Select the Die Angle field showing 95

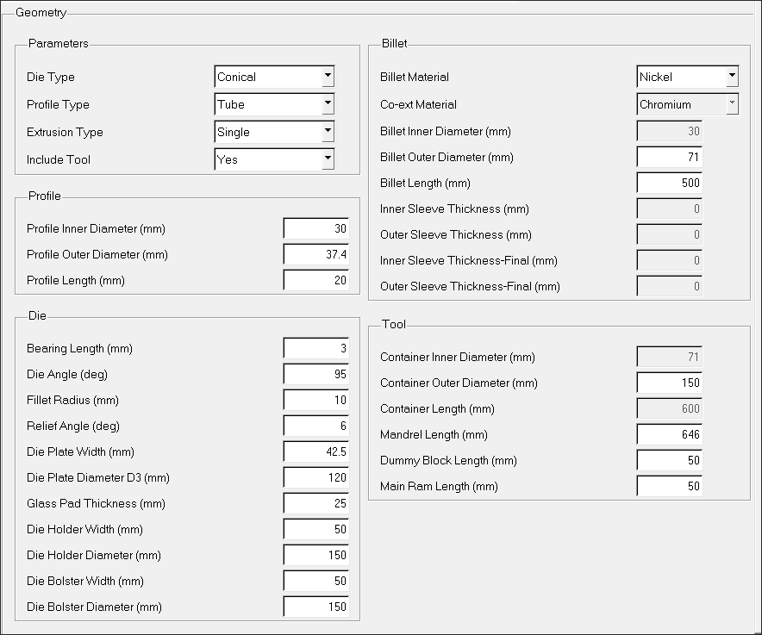[x=315, y=374]
